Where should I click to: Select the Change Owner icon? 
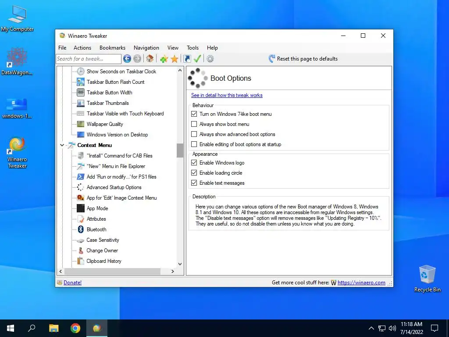[81, 251]
